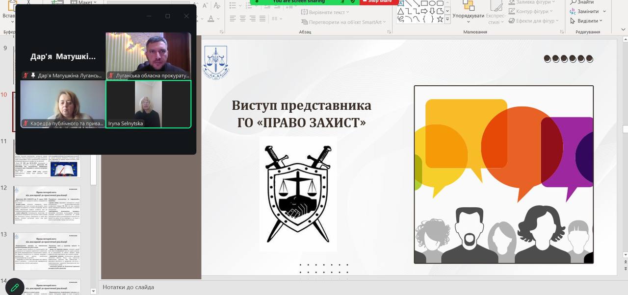The width and height of the screenshot is (628, 295).
Task: Expand the full shapes gallery
Action: coord(447,19)
